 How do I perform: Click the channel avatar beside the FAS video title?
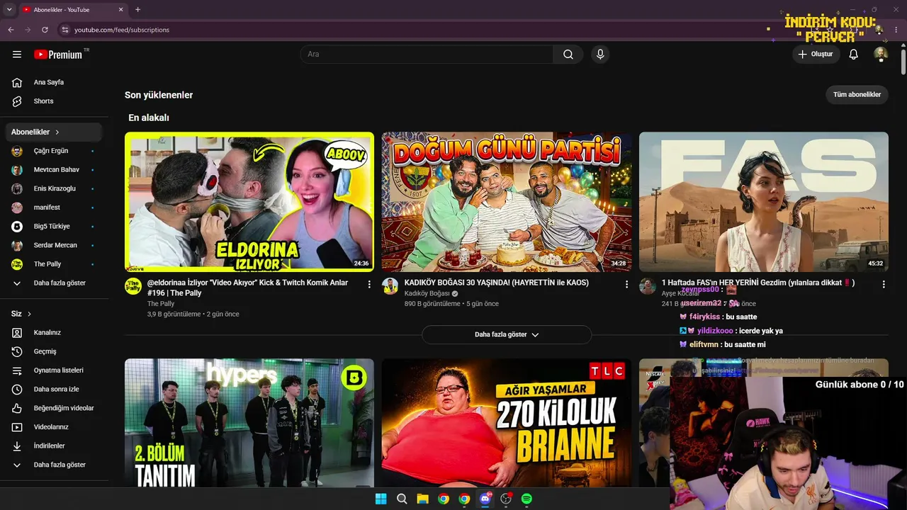(648, 286)
